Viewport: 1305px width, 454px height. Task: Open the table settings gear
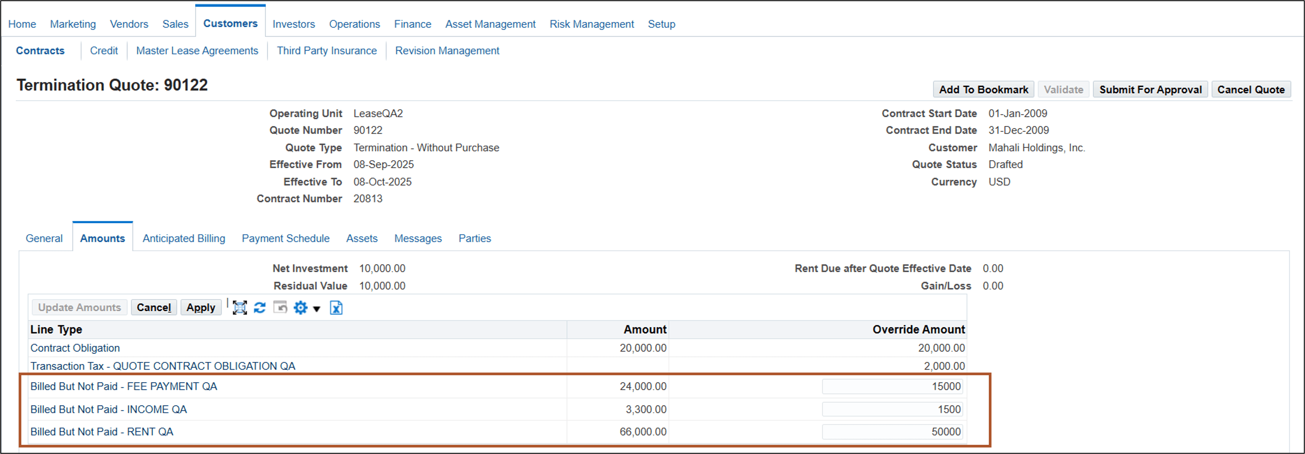[x=301, y=307]
